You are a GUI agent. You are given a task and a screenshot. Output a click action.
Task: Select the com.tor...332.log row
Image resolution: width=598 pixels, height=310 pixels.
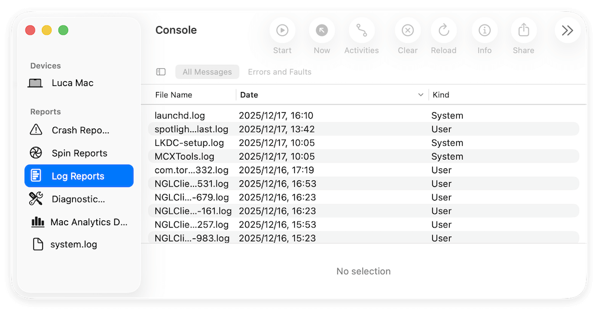click(x=364, y=170)
